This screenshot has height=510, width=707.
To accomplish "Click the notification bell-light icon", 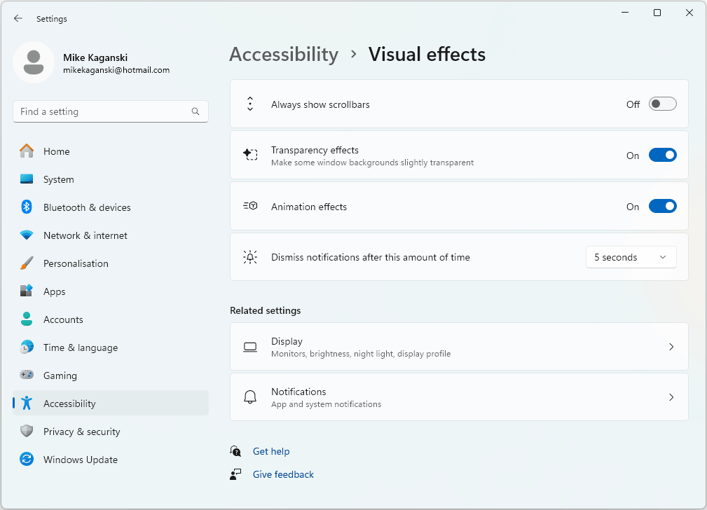I will coord(250,257).
